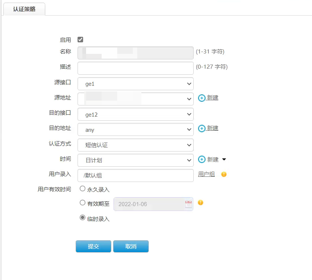Image resolution: width=312 pixels, height=280 pixels.
Task: Select the 有效期至 radio option
Action: (83, 203)
